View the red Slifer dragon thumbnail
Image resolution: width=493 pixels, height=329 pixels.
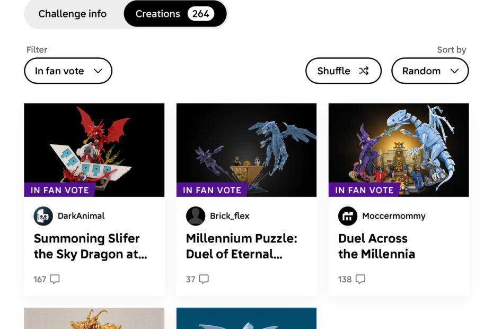(94, 143)
